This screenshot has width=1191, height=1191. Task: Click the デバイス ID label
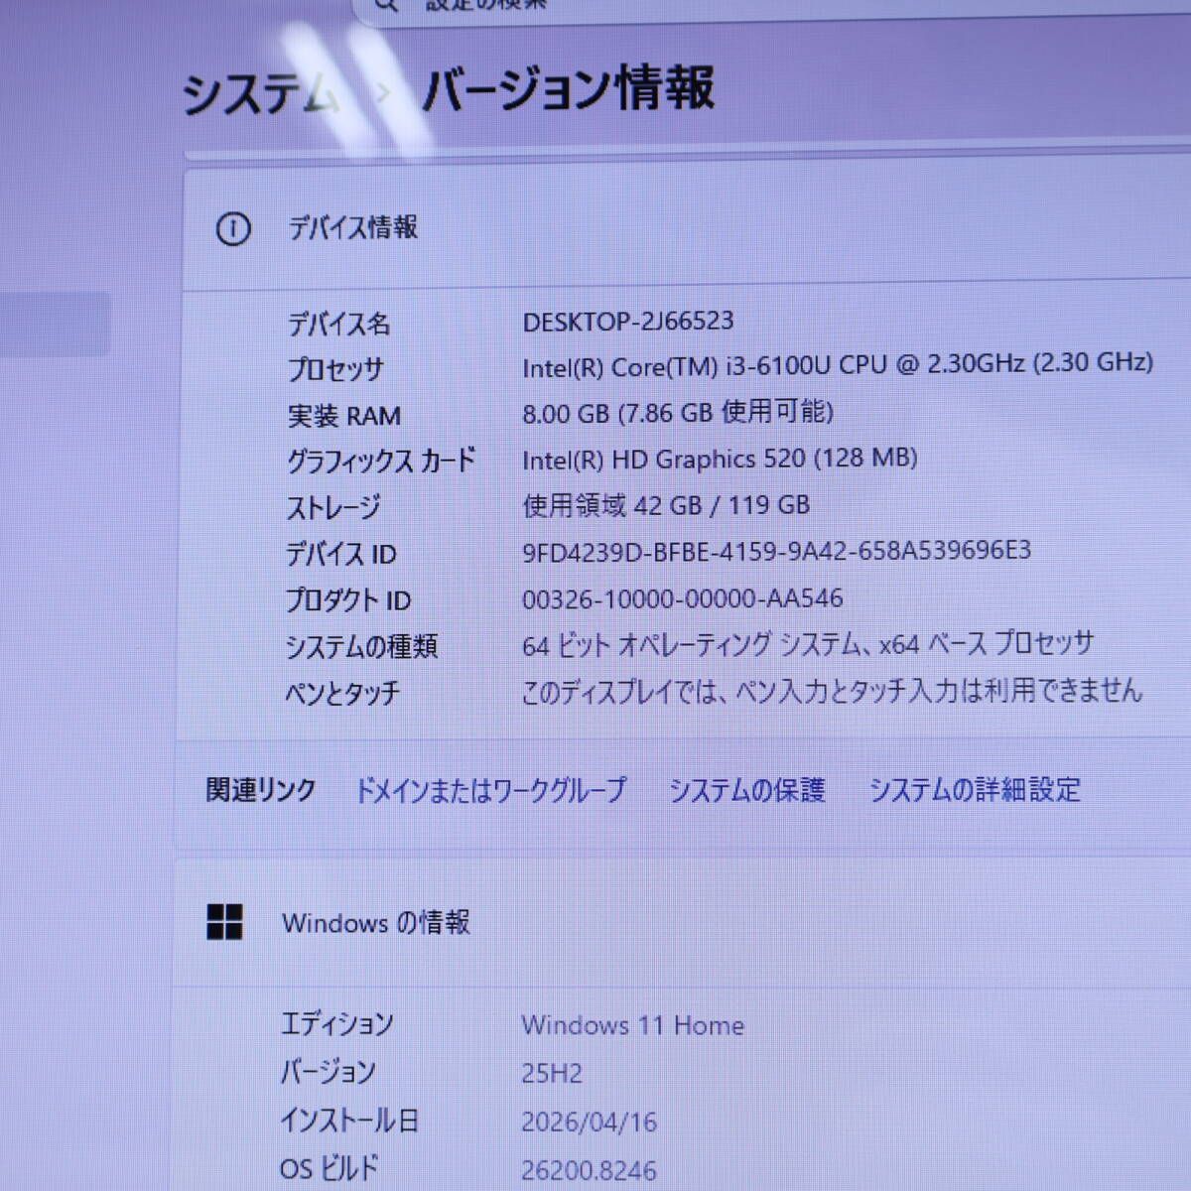point(341,554)
